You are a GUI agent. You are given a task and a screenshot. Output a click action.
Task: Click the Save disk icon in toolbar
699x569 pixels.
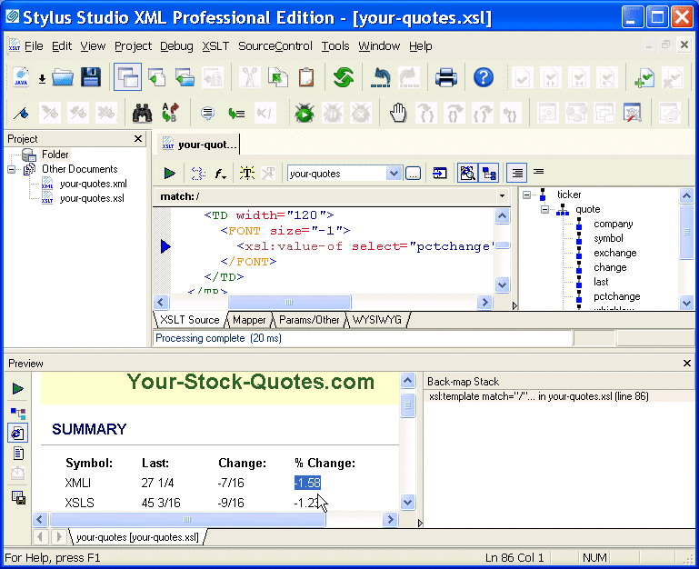tap(91, 78)
